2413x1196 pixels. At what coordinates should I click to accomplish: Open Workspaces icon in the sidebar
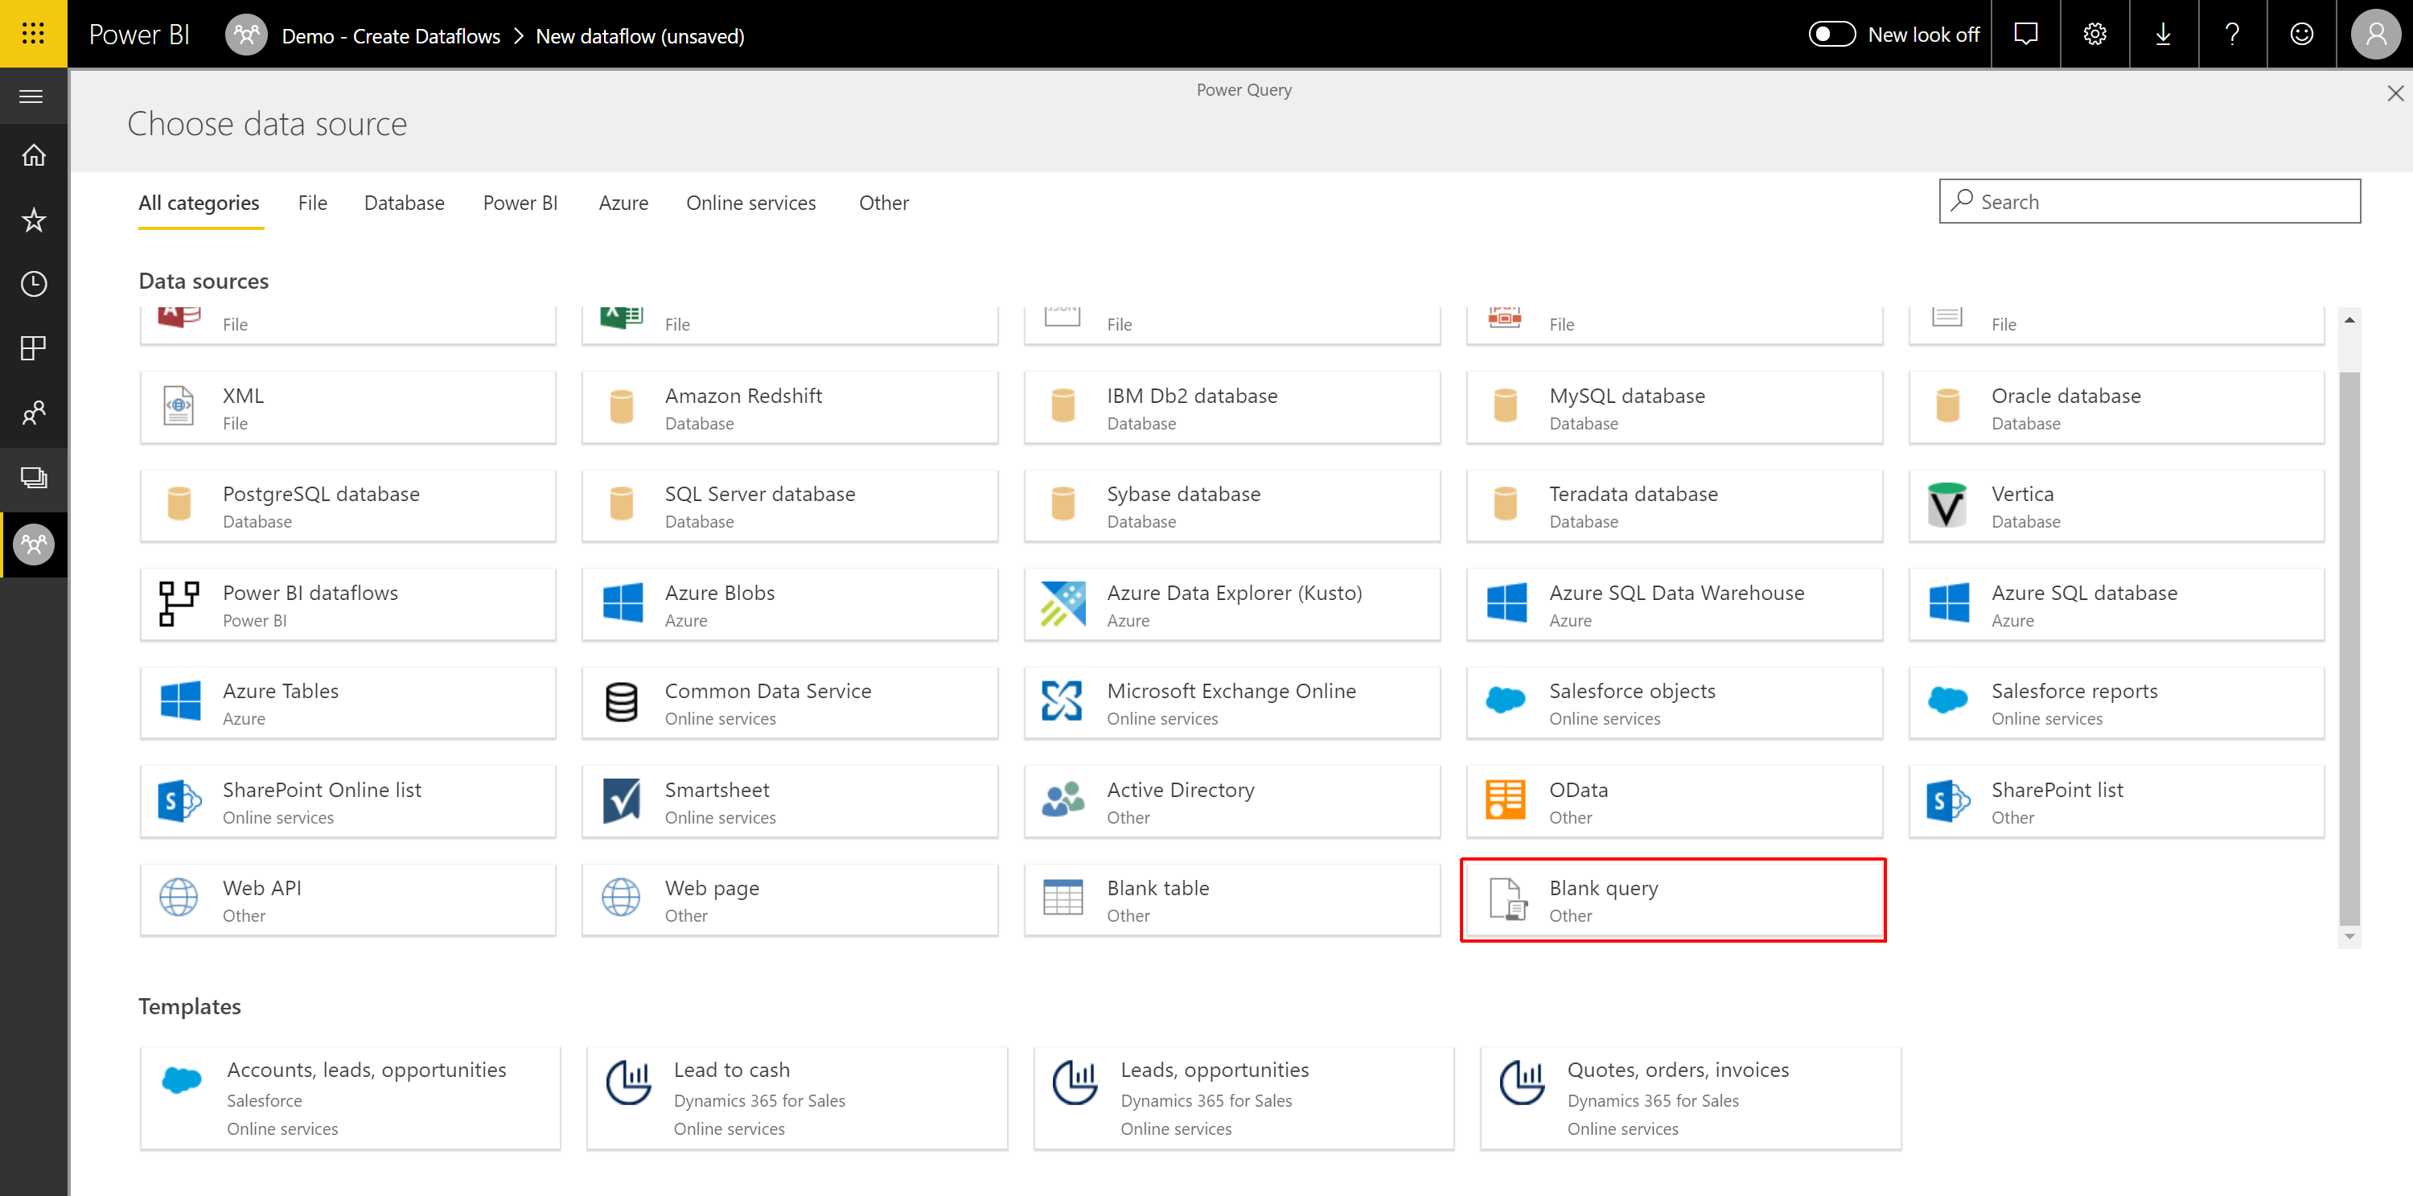click(34, 478)
